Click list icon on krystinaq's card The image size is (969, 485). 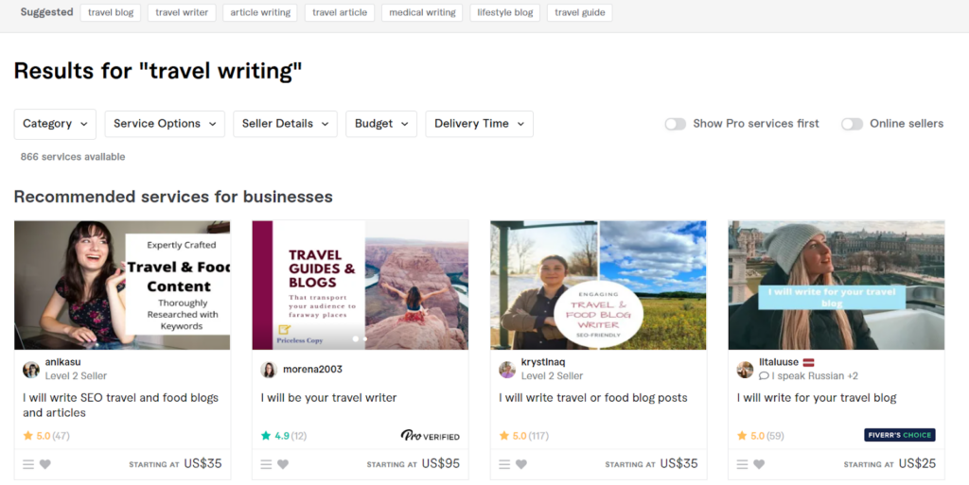click(505, 464)
